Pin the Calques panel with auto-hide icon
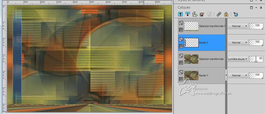 pyautogui.click(x=261, y=8)
